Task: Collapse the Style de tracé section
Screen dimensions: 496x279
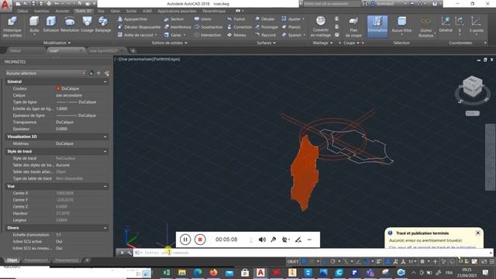Action: (105, 152)
